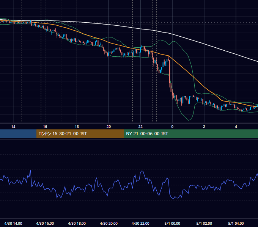Click the 22 hour label on price chart axis
The height and width of the screenshot is (227, 258).
140,127
